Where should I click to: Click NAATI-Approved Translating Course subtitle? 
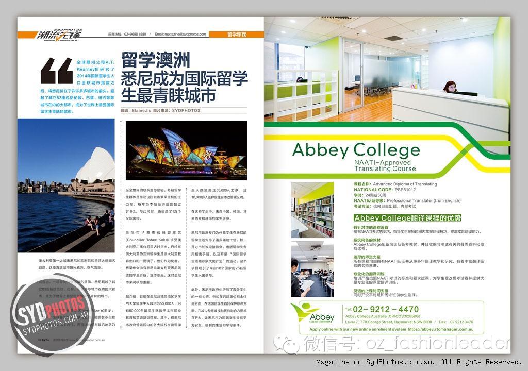click(385, 165)
